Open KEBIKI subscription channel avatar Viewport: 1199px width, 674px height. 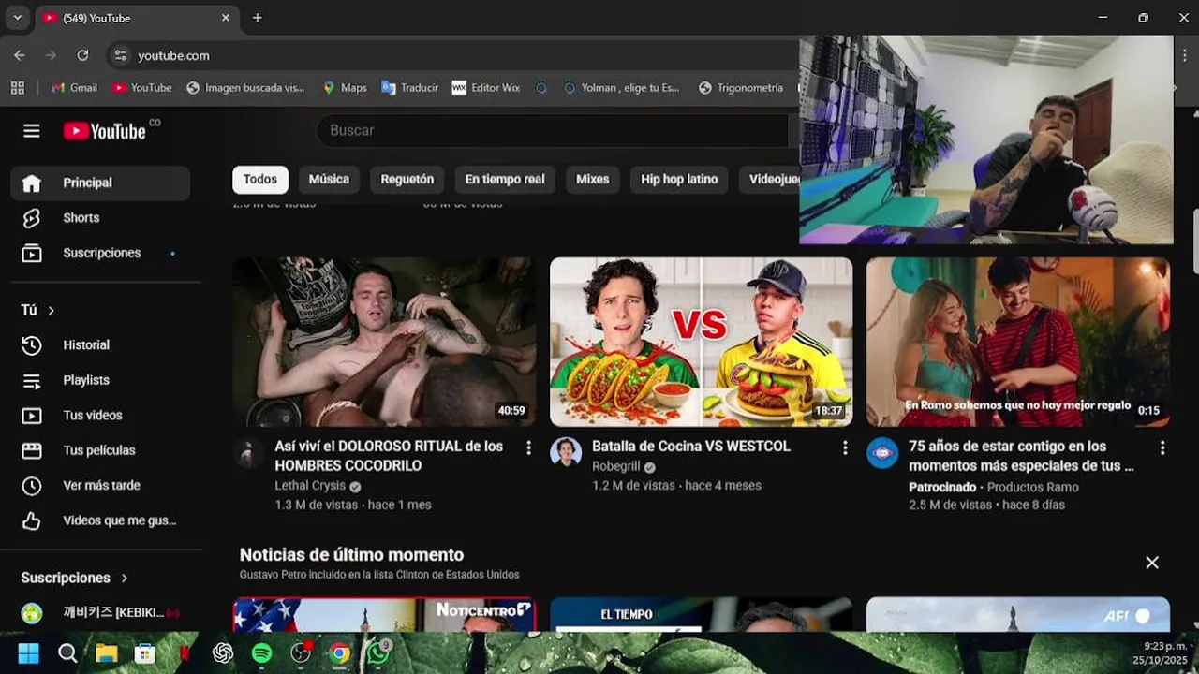coord(32,613)
